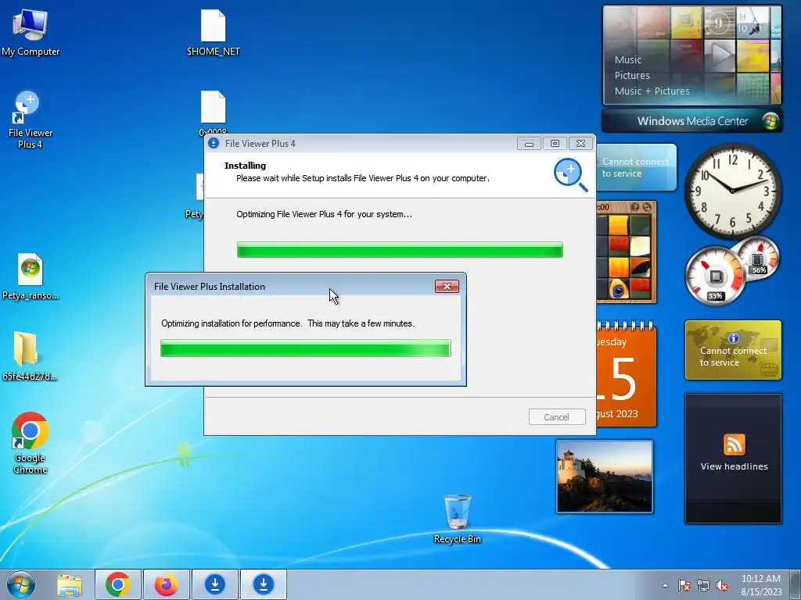The height and width of the screenshot is (600, 801).
Task: Click the weather gadget Cannot connect message
Action: click(x=635, y=167)
